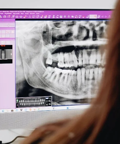Image resolution: width=120 pixels, height=144 pixels.
Task: Click the printer icon in the toolbar
Action: (x=21, y=17)
